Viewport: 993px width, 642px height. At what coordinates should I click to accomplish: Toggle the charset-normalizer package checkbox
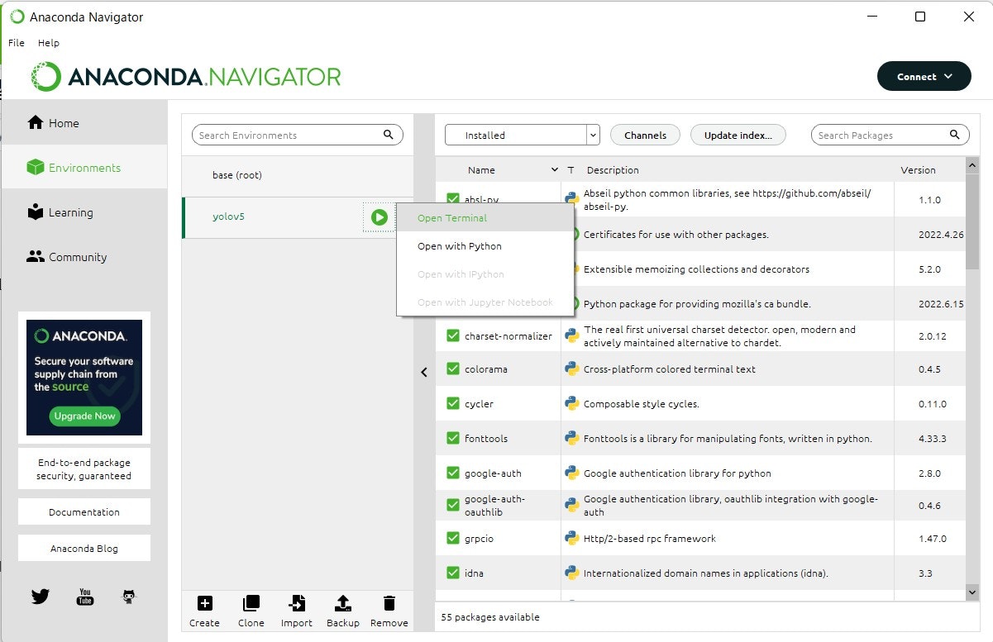(453, 335)
